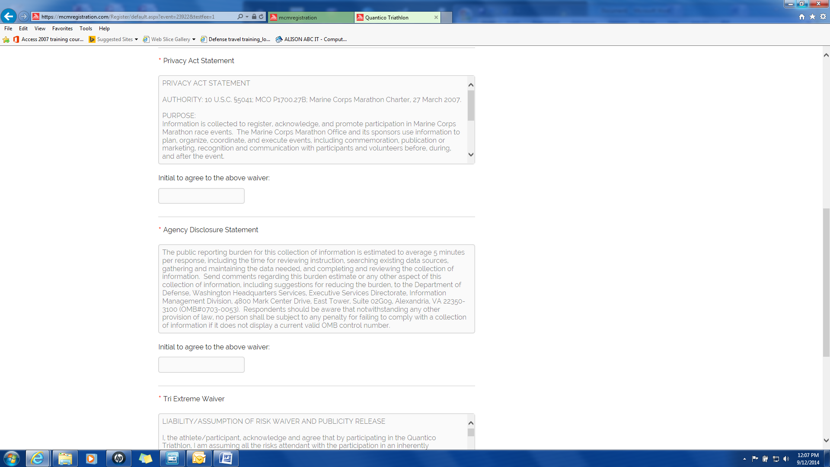This screenshot has width=830, height=467.
Task: Open the browser tools gear icon
Action: 823,16
